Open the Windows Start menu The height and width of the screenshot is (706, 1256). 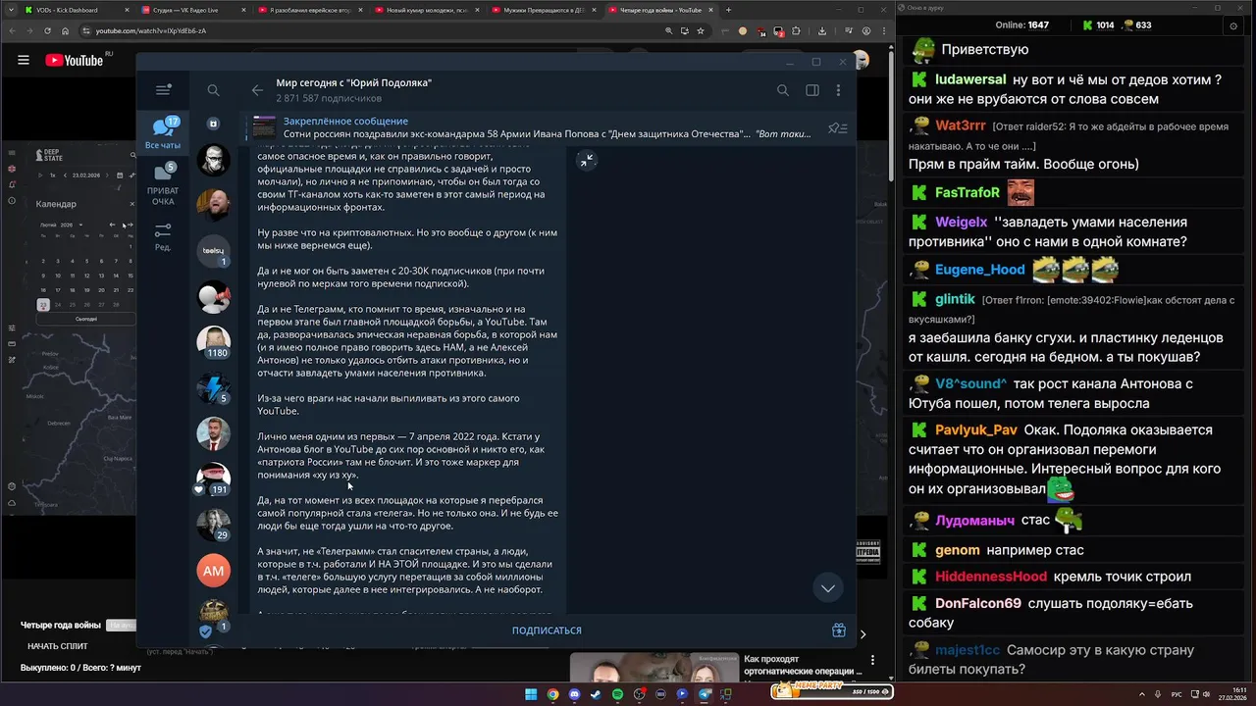pos(531,694)
